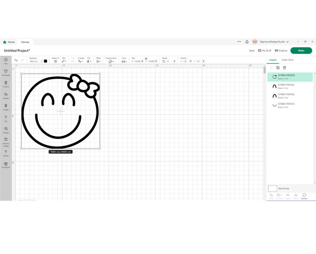
Task: Click the Size height input field
Action: [152, 61]
